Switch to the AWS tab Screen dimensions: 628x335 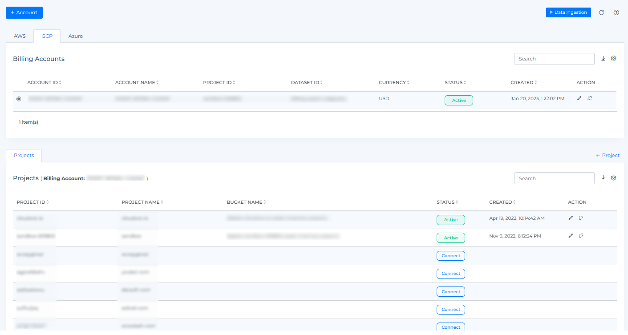pos(20,36)
